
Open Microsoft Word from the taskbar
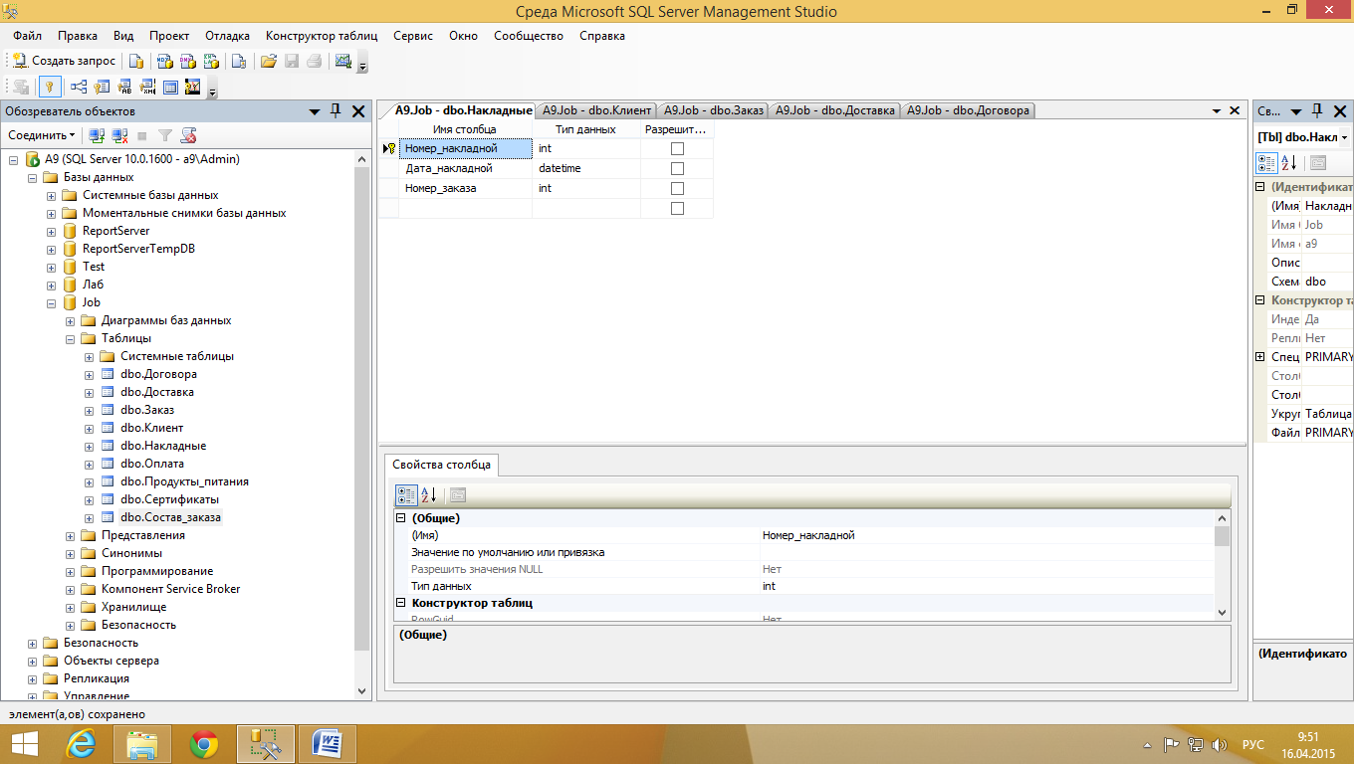click(327, 743)
